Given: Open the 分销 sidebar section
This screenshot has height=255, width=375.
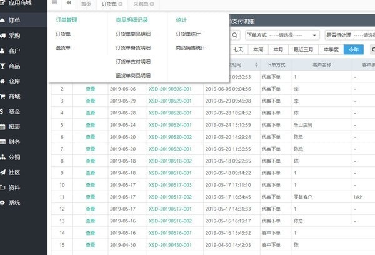Looking at the screenshot, I should click(x=14, y=157).
